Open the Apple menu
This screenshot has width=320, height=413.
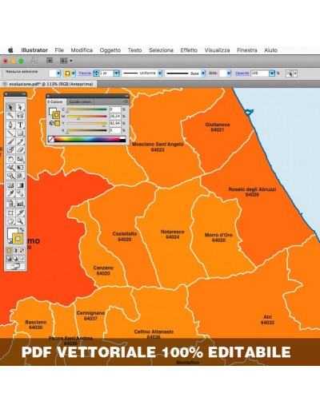point(10,50)
